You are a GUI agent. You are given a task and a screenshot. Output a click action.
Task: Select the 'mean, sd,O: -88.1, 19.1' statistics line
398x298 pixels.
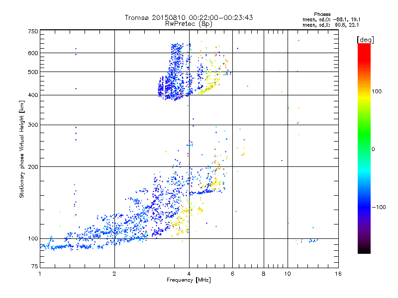331,19
